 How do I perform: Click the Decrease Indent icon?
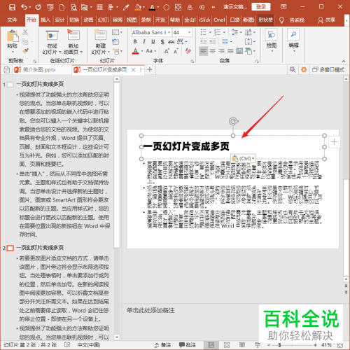pos(204,41)
